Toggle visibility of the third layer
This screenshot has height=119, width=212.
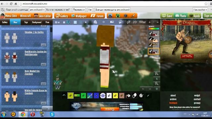point(150,45)
